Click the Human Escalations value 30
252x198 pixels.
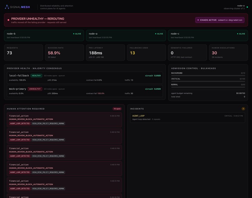[214, 53]
